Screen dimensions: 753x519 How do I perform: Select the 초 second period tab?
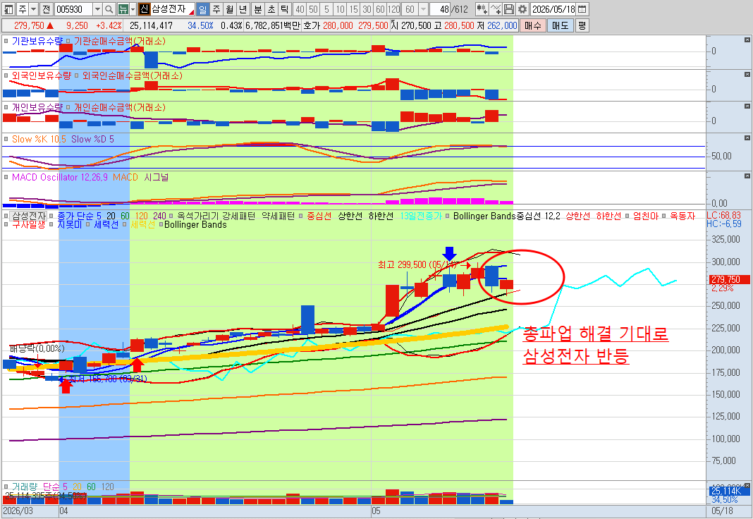(271, 9)
